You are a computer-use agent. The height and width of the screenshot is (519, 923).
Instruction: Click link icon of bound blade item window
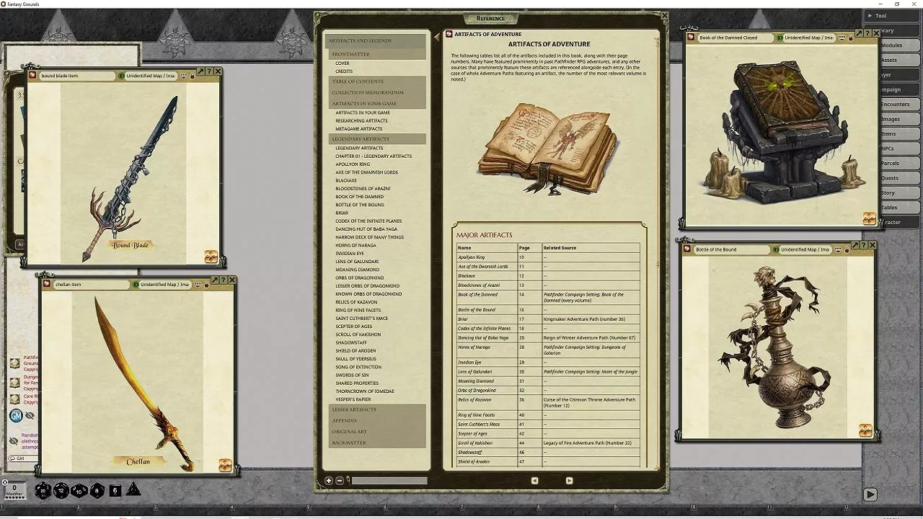click(34, 75)
